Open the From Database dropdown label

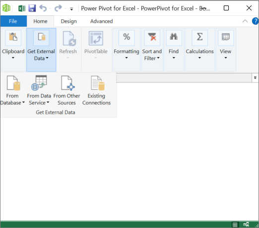tap(12, 99)
